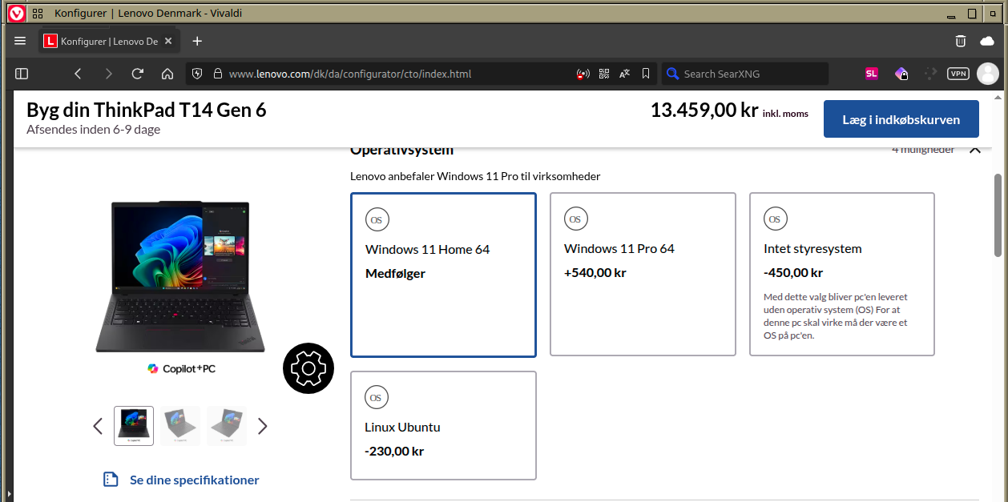Image resolution: width=1008 pixels, height=502 pixels.
Task: Click the translate page icon
Action: click(625, 74)
